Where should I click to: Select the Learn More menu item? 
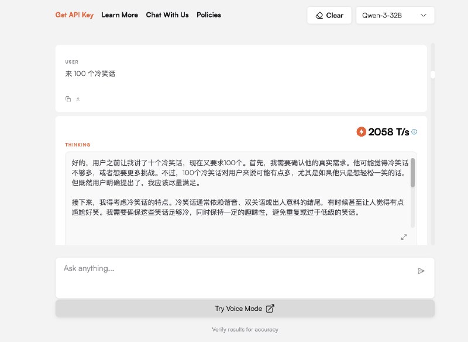coord(119,15)
